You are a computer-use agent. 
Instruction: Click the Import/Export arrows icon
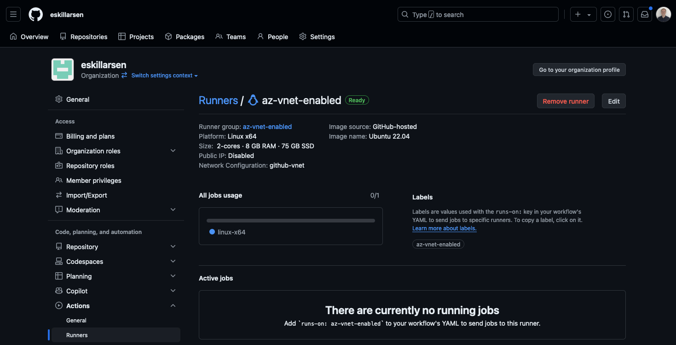point(59,195)
